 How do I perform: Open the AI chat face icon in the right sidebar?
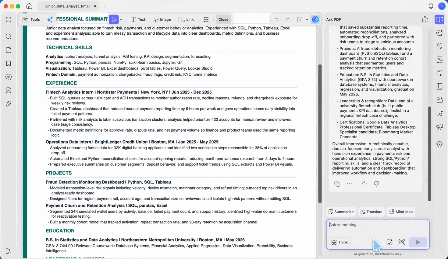(439, 33)
